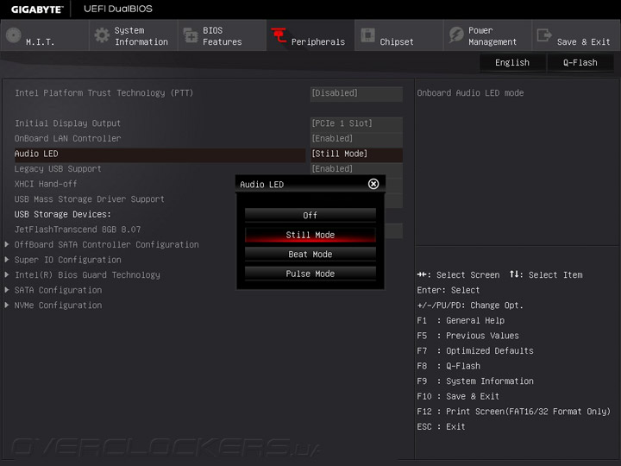The image size is (621, 466).
Task: Click the System Information gear icon
Action: 102,35
